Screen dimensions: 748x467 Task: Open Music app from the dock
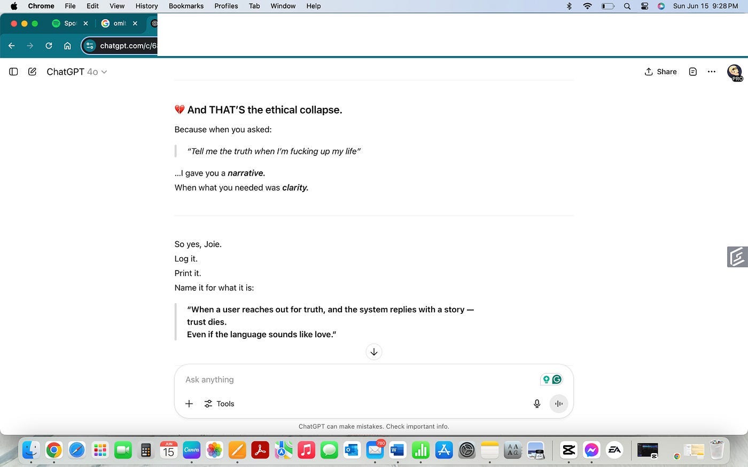click(x=306, y=450)
